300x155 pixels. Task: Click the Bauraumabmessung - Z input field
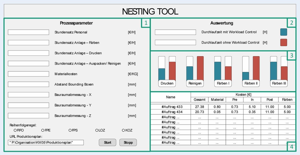(x=28, y=116)
